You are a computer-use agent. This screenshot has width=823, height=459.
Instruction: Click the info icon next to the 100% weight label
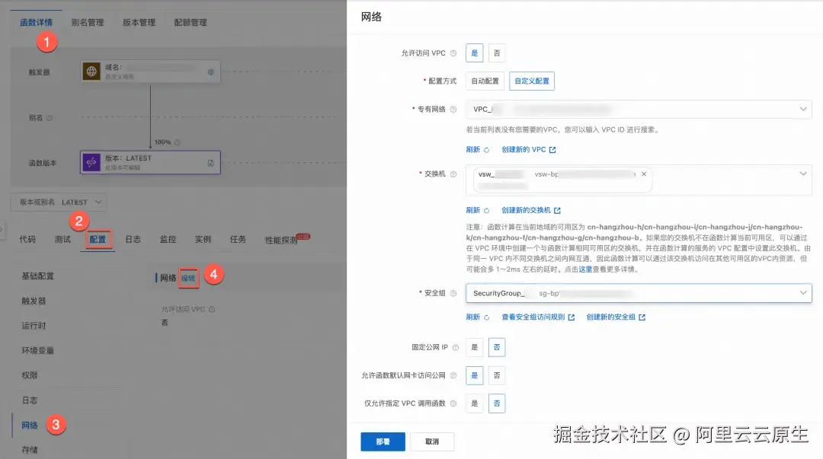coord(178,142)
